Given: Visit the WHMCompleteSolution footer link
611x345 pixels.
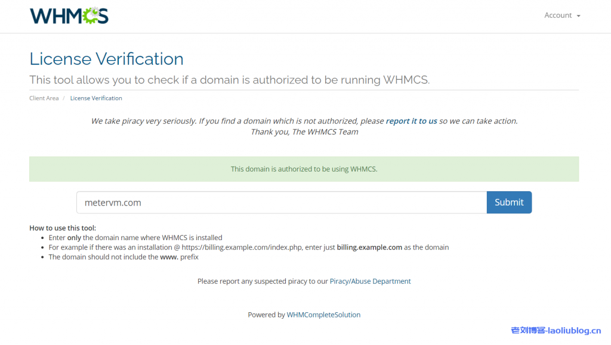Looking at the screenshot, I should point(323,315).
